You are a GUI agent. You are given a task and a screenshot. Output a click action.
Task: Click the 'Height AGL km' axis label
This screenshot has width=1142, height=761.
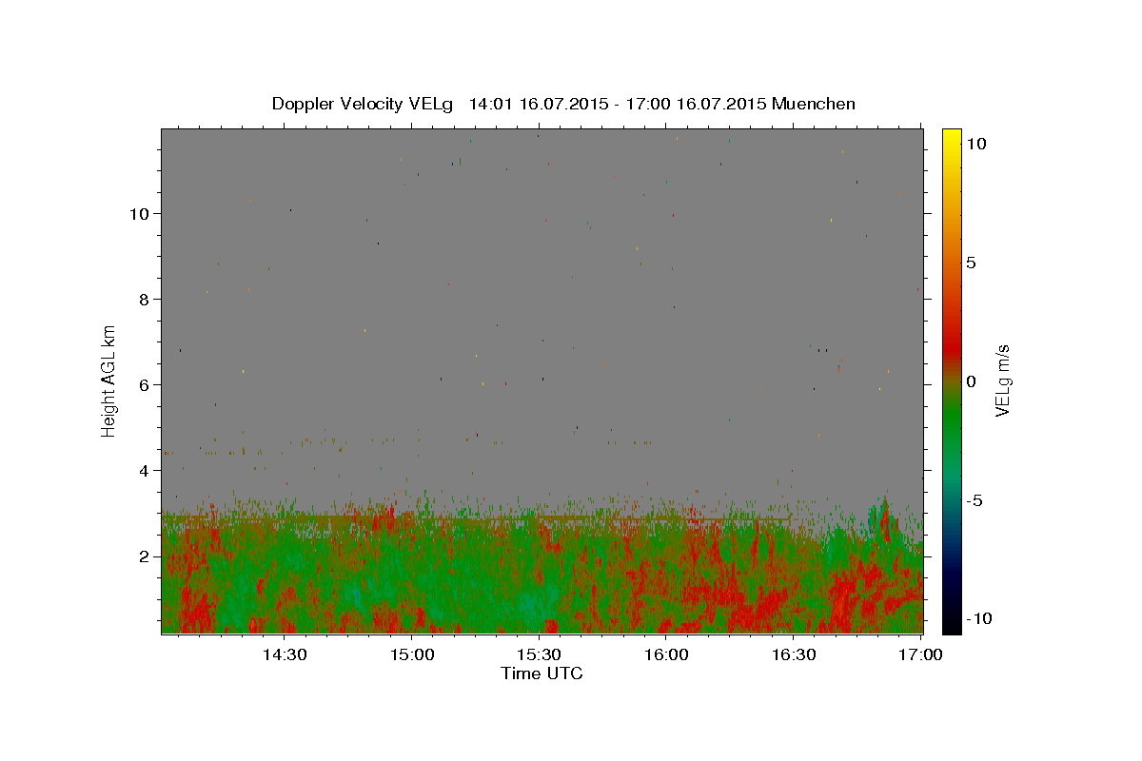click(109, 380)
